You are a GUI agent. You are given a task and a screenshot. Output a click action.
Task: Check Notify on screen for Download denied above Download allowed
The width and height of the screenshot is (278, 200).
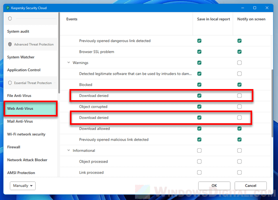point(239,117)
